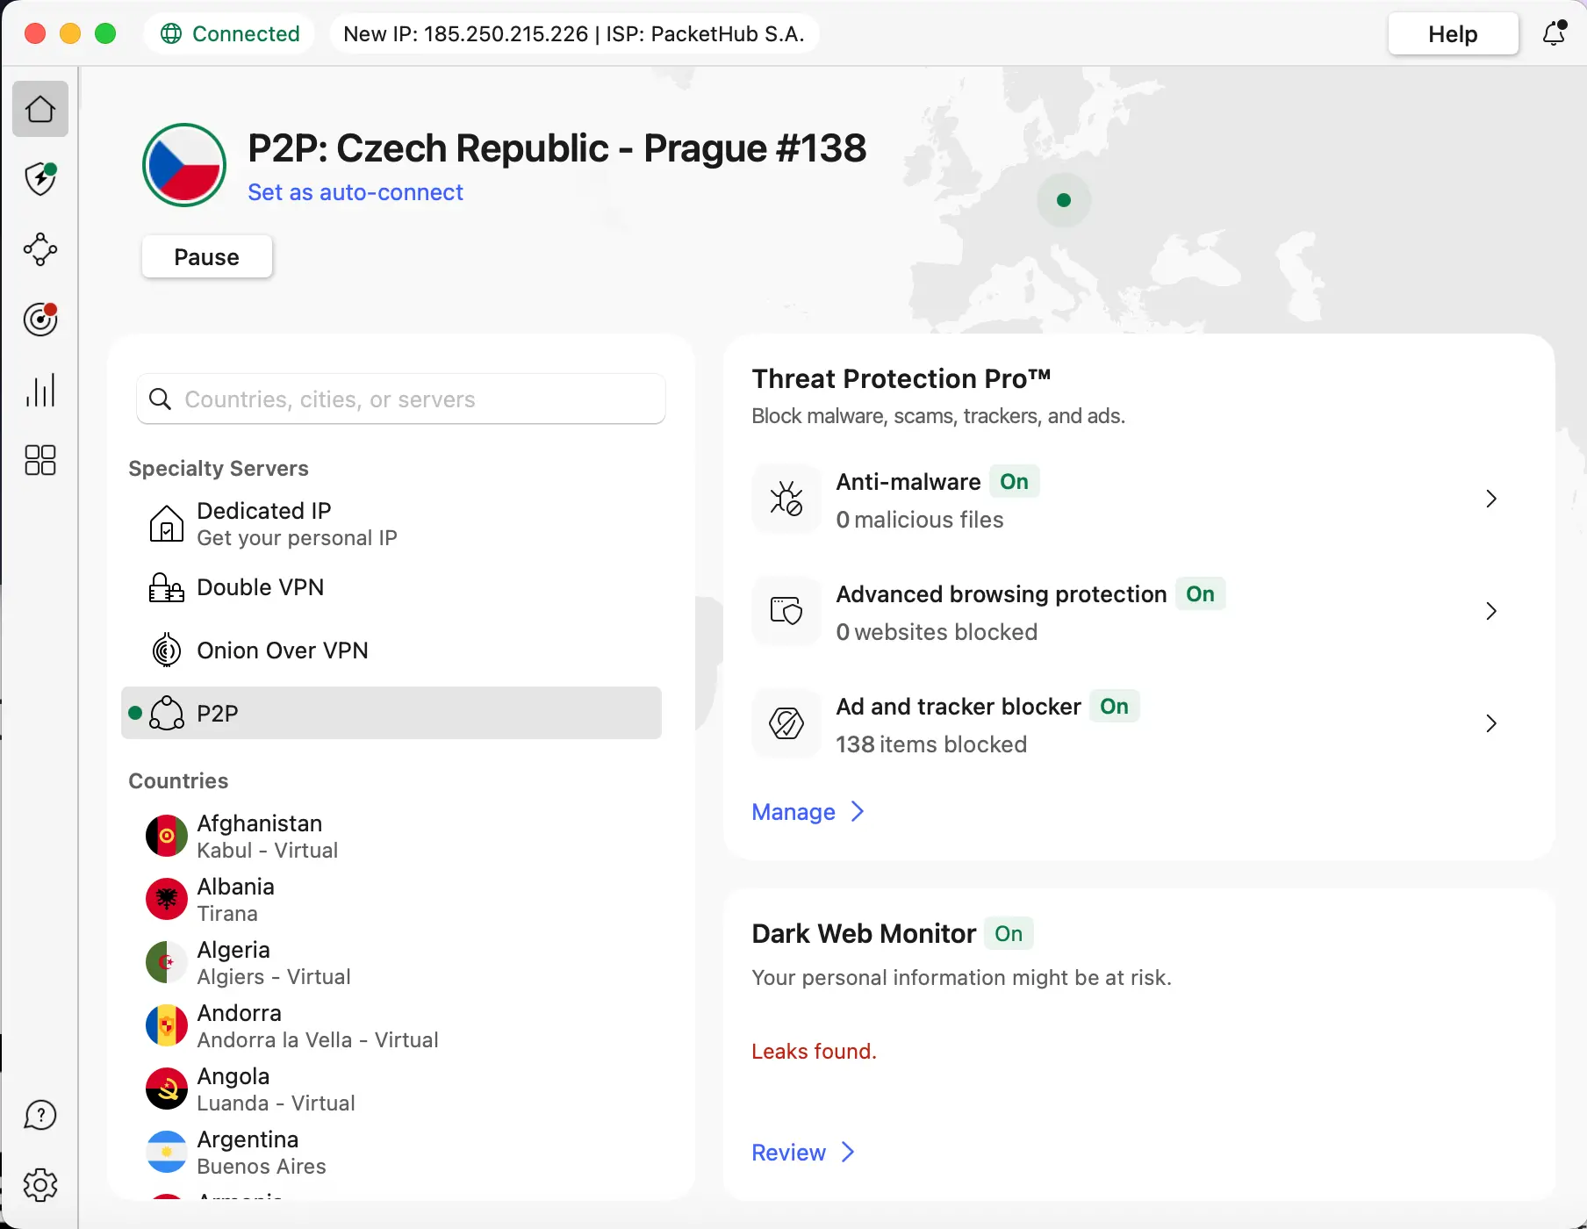Screen dimensions: 1587x1229
Task: Open statistics with the bar chart icon
Action: click(x=39, y=390)
